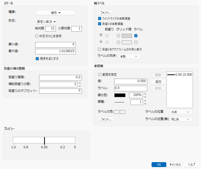Viewport: 201px width, 169px height.
Task: Click the 追加 button
Action: tap(158, 82)
